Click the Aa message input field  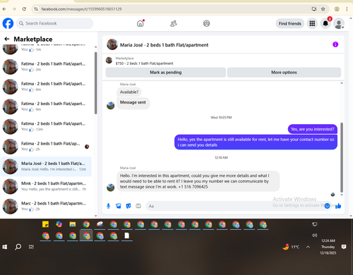234,206
